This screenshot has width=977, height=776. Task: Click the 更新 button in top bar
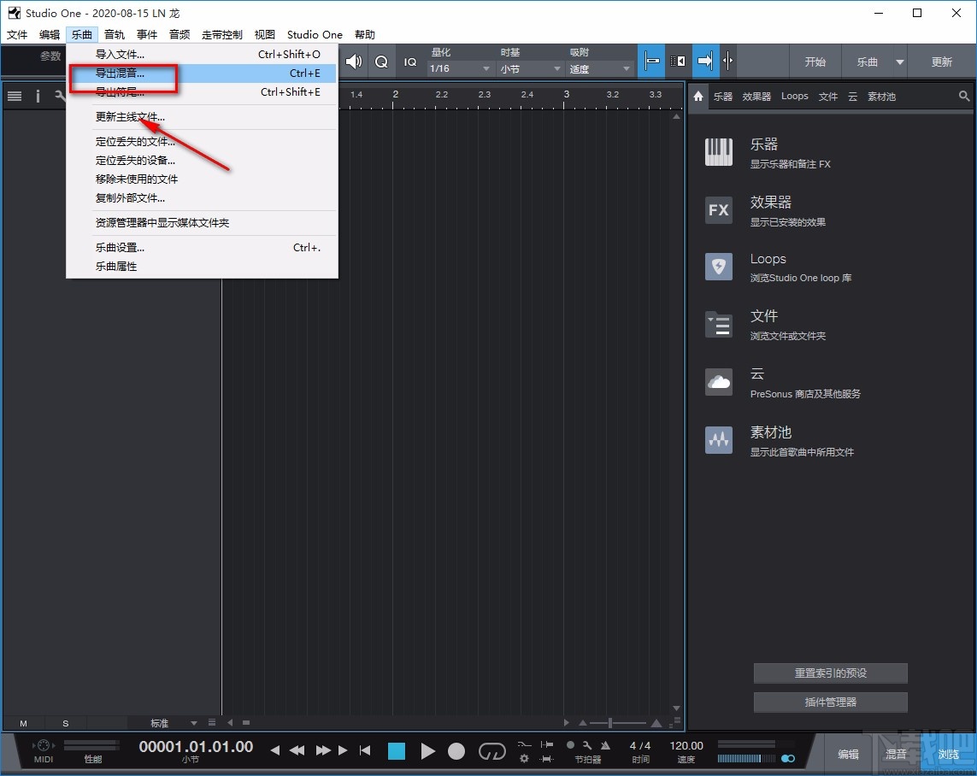tap(941, 62)
